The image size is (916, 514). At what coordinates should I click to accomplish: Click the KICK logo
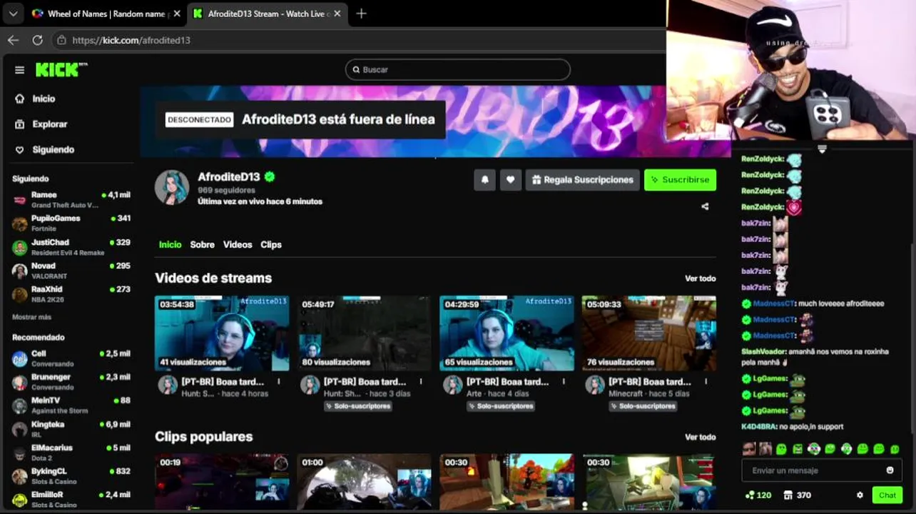[61, 69]
